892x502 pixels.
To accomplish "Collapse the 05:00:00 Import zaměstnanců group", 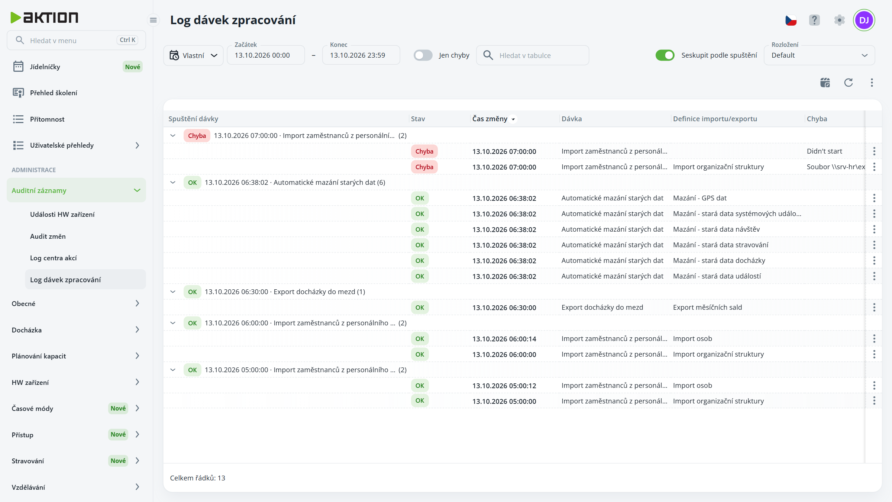I will pyautogui.click(x=173, y=370).
